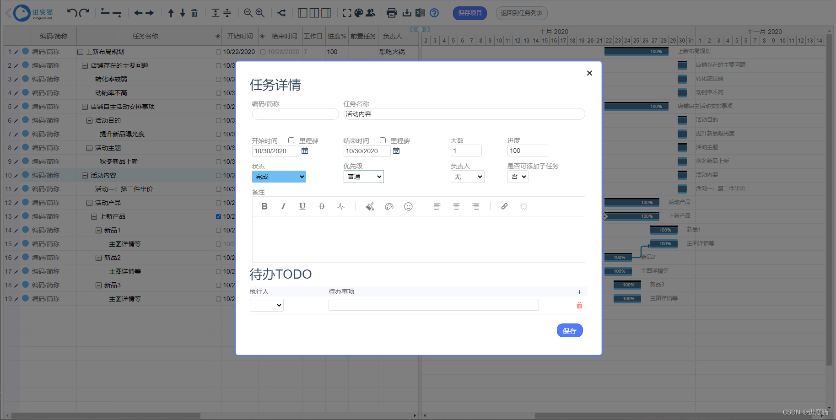
Task: Click the 保存项目 save project button
Action: pyautogui.click(x=470, y=13)
